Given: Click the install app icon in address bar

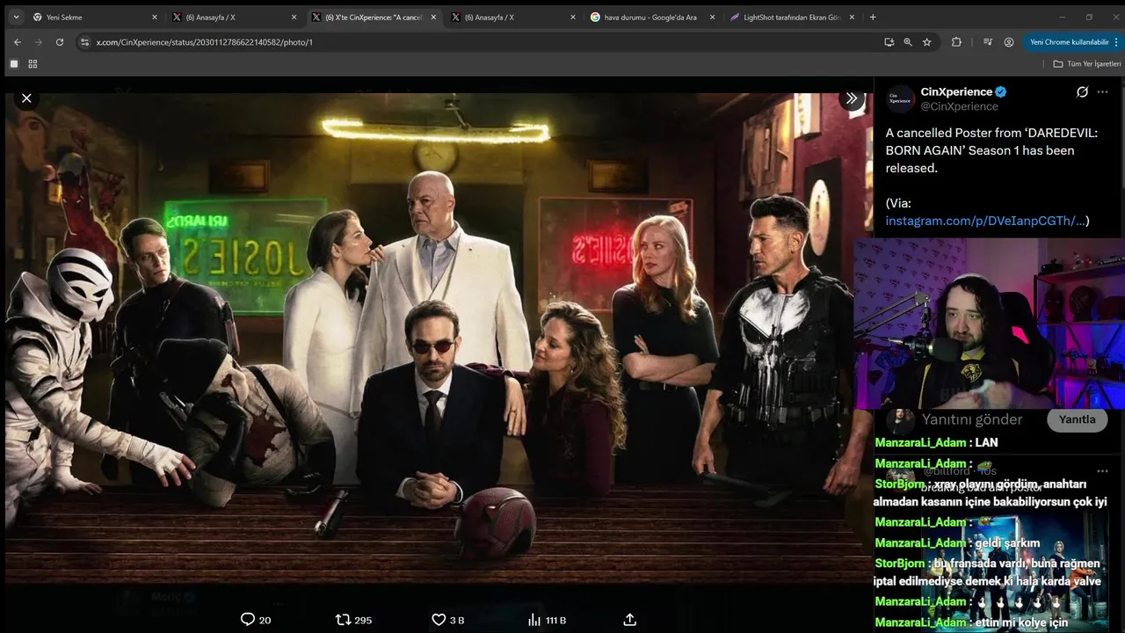Looking at the screenshot, I should [889, 41].
